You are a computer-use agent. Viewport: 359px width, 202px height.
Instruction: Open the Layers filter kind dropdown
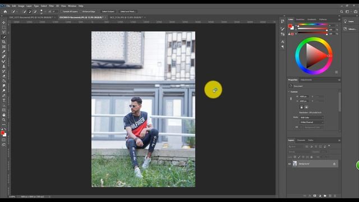[296, 146]
